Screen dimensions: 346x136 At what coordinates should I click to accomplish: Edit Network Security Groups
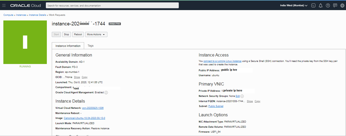pyautogui.click(x=238, y=96)
